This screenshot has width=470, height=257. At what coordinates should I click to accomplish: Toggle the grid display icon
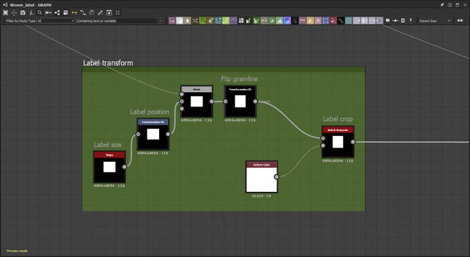118,13
